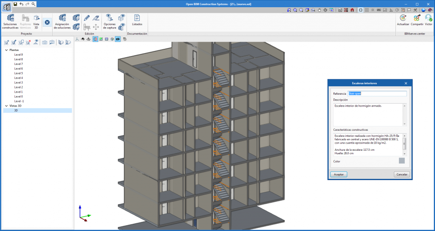Image resolution: width=435 pixels, height=231 pixels.
Task: Toggle the eye visibility button in view toolbar
Action: pyautogui.click(x=118, y=39)
